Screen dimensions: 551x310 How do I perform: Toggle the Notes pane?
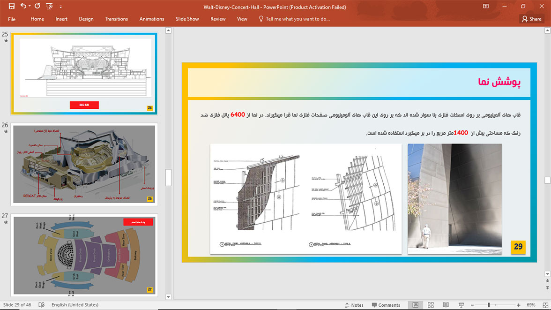[x=354, y=305]
